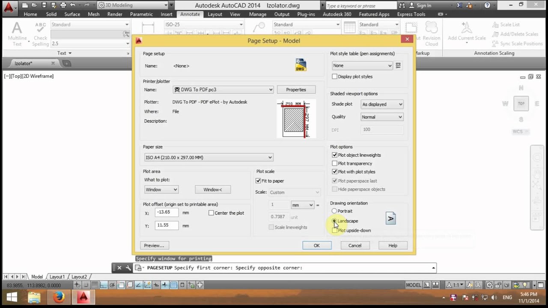
Task: Toggle Lineweight display in the status bar
Action: pyautogui.click(x=165, y=285)
